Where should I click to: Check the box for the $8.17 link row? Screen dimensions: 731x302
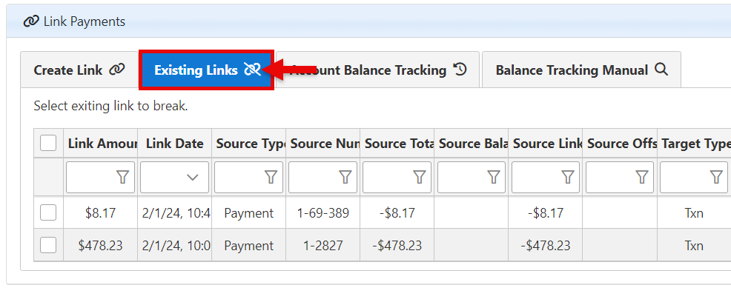pos(48,213)
